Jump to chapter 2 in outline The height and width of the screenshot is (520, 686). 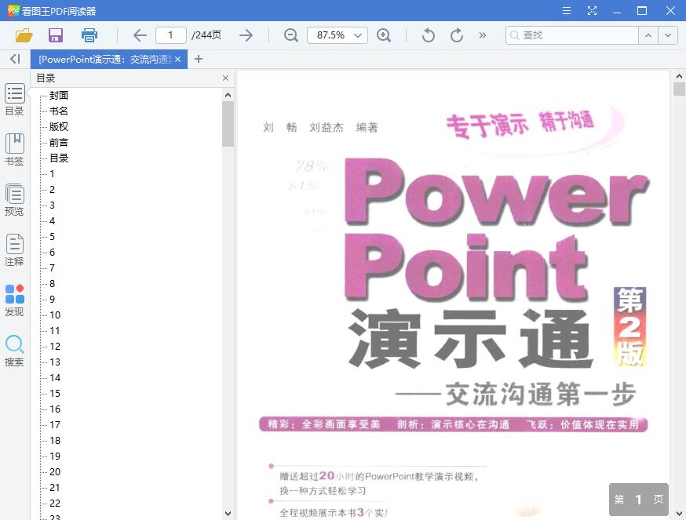pos(52,189)
